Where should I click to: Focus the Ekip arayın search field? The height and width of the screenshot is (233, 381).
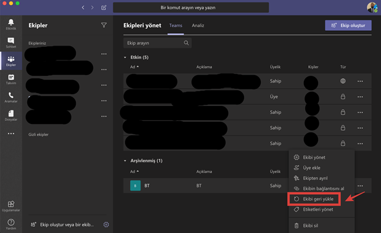(157, 43)
